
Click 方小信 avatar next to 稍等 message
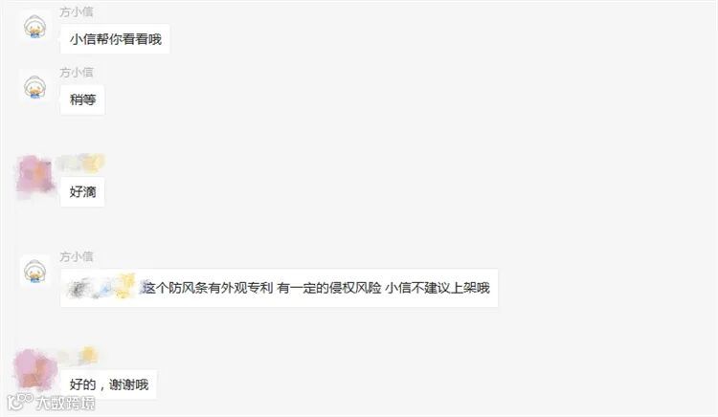coord(34,87)
